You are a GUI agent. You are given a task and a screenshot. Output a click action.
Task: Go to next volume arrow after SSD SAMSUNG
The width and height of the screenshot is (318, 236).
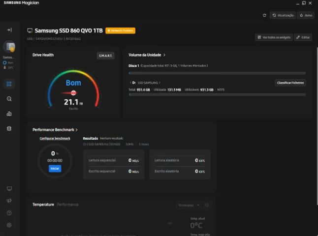point(160,83)
